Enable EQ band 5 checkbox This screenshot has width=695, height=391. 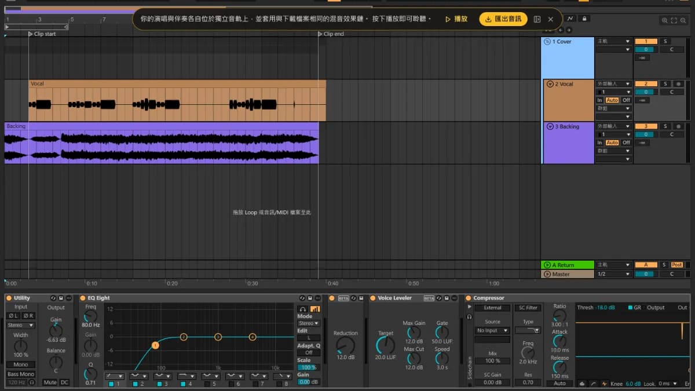pyautogui.click(x=207, y=383)
